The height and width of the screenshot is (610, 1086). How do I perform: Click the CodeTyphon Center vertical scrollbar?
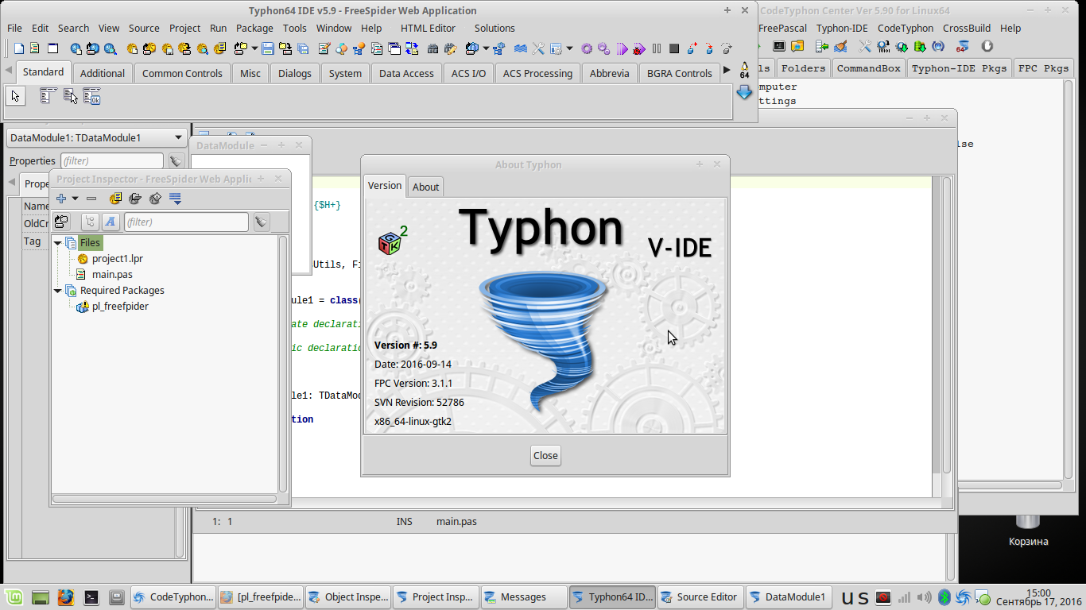pyautogui.click(x=1070, y=278)
